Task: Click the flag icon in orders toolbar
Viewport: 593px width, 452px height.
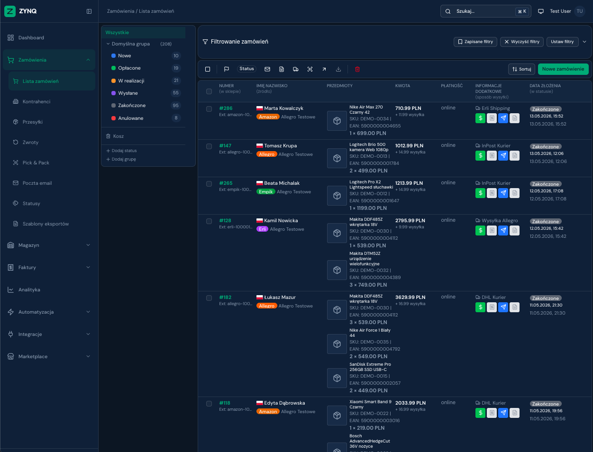Action: click(227, 69)
